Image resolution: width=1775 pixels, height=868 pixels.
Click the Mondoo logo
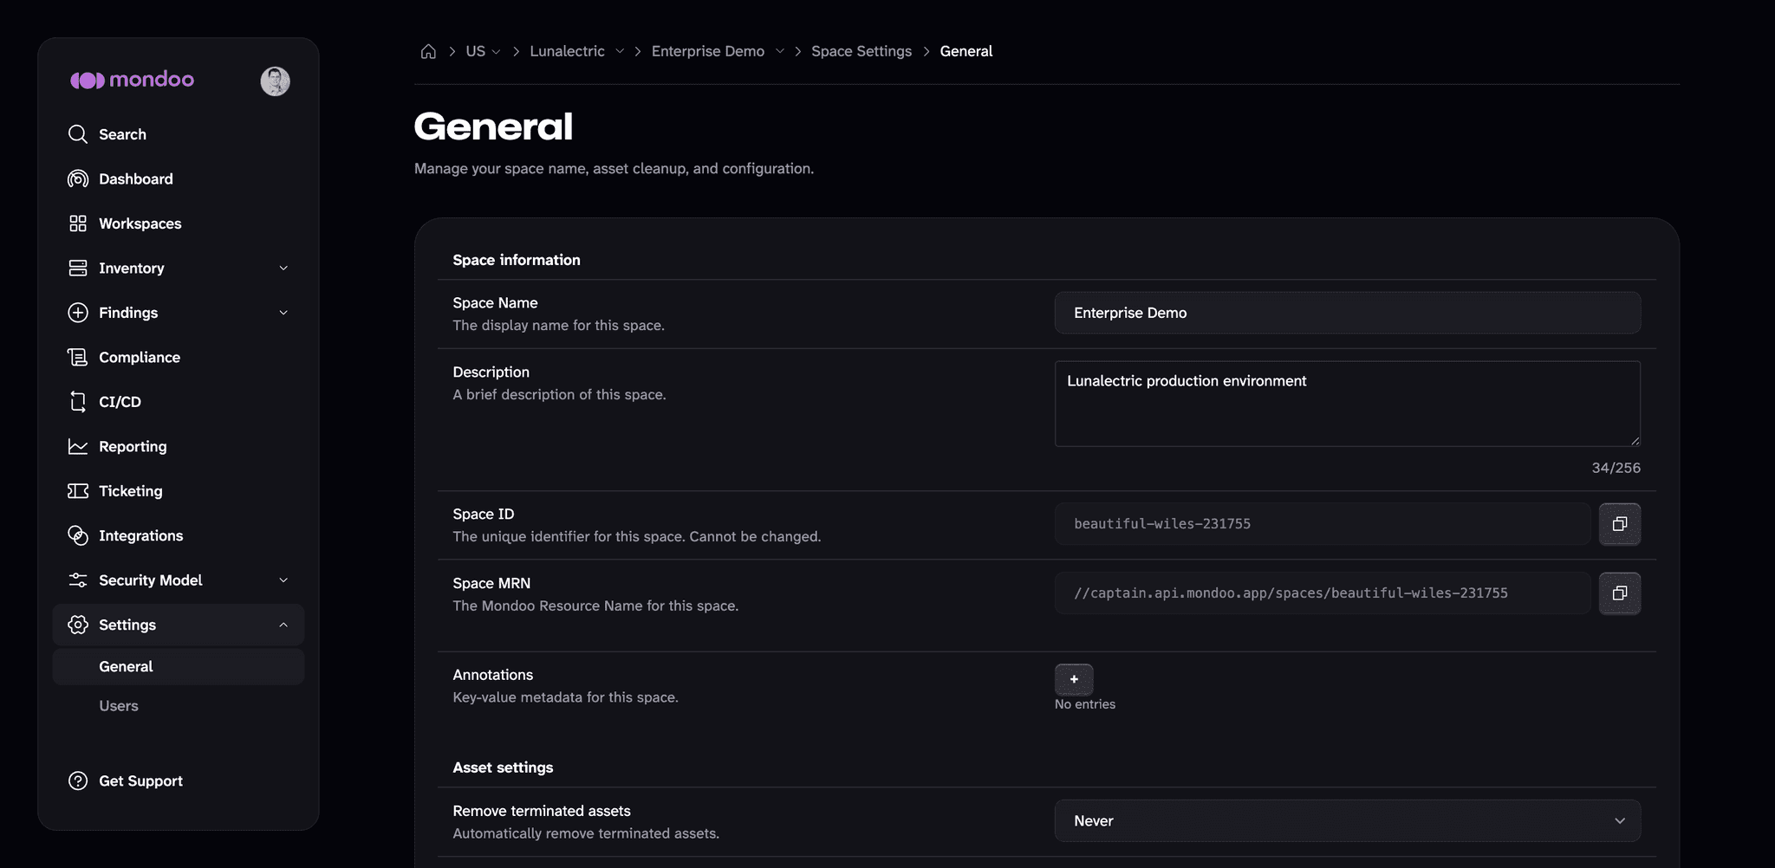[x=132, y=80]
